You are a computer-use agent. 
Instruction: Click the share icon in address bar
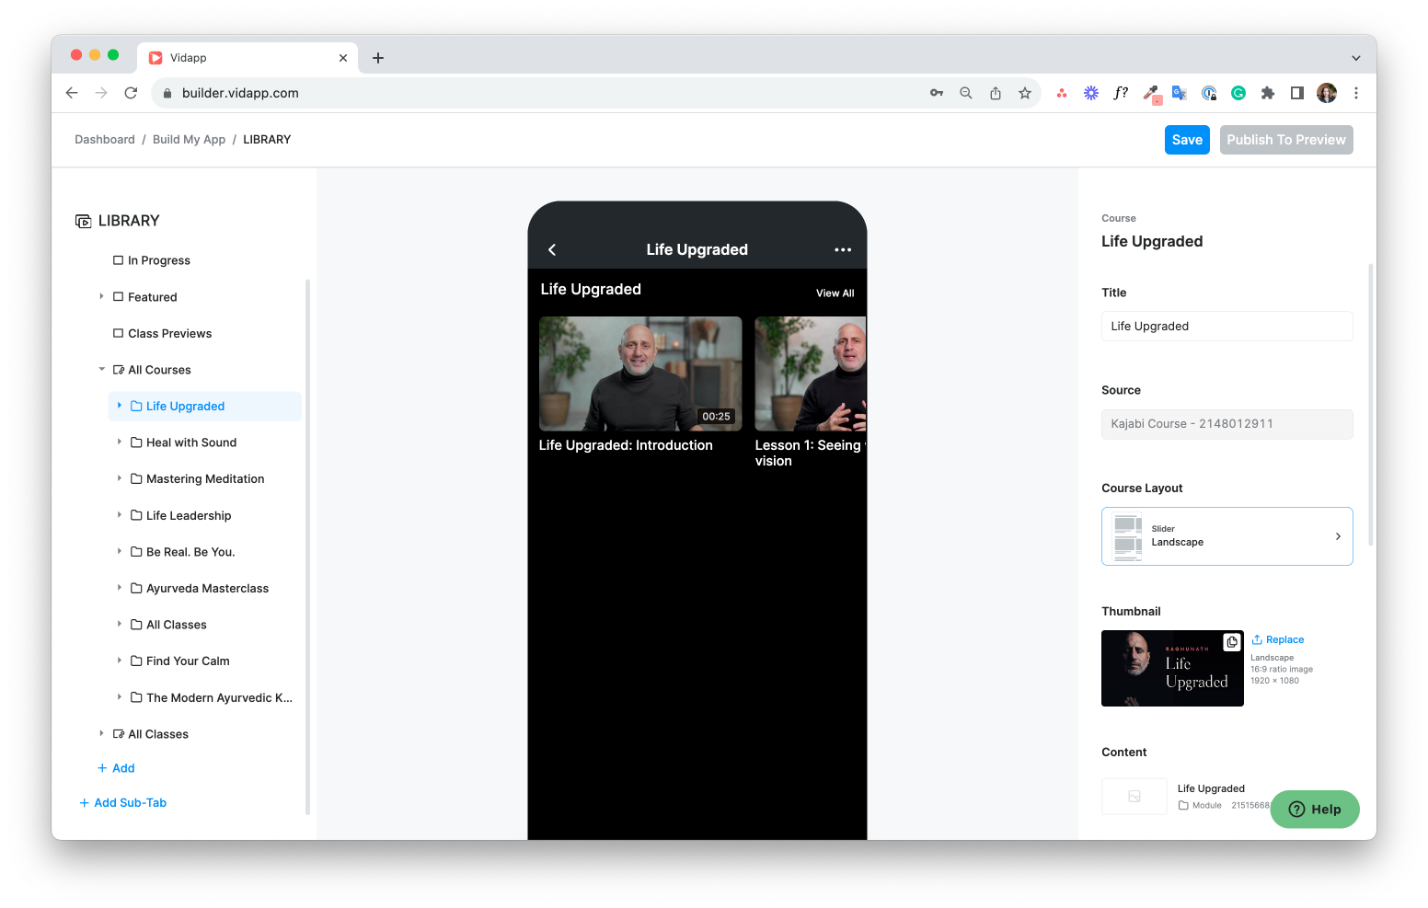(995, 93)
